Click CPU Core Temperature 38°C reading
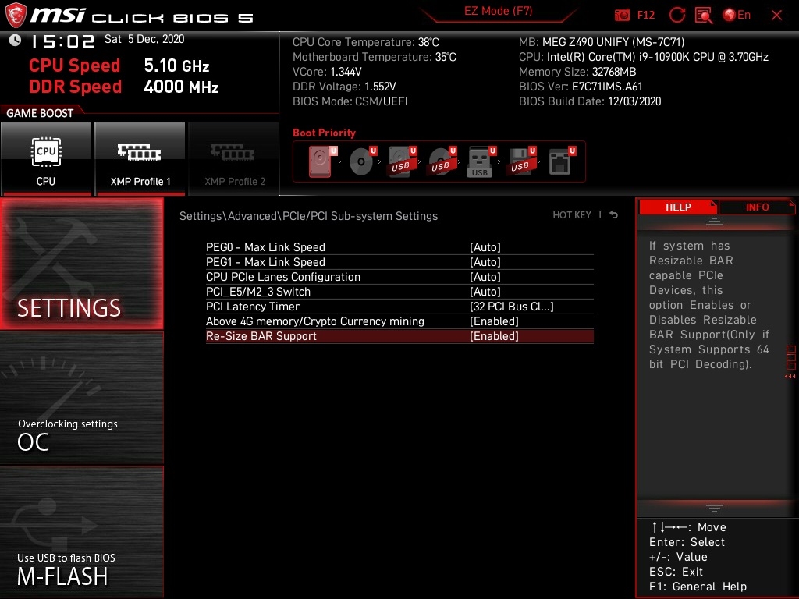Screen dimensions: 799x599 pyautogui.click(x=365, y=42)
